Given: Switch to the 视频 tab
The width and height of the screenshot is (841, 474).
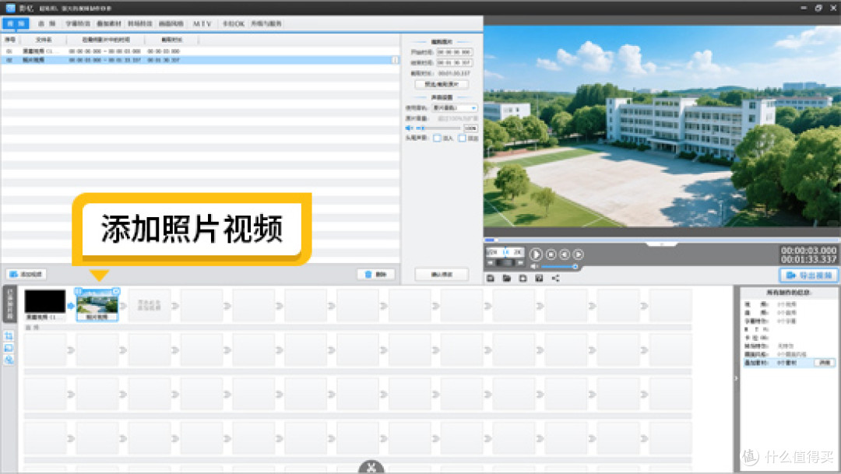Looking at the screenshot, I should [x=16, y=23].
